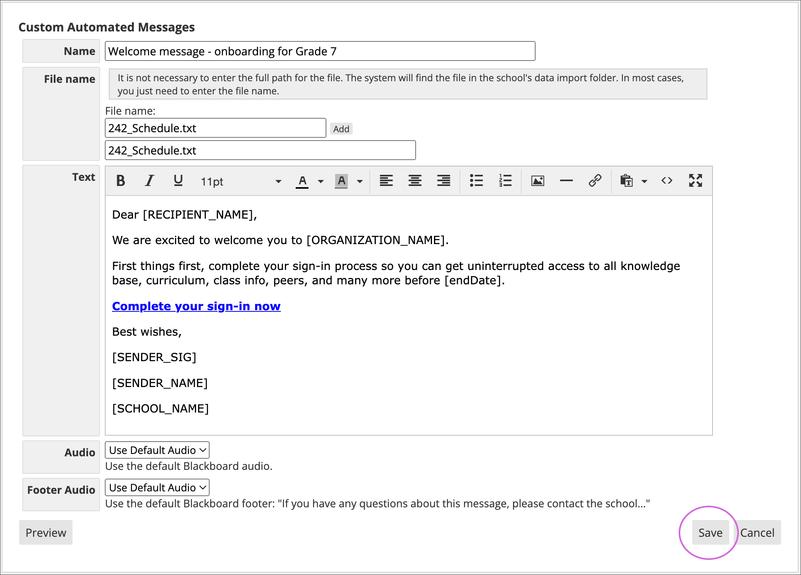Expand the paste options arrow
Viewport: 801px width, 575px height.
pyautogui.click(x=644, y=182)
